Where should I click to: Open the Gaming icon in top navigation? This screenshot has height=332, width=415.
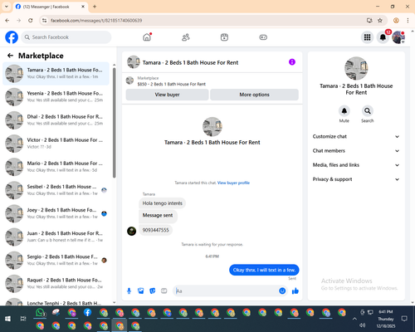pos(263,37)
